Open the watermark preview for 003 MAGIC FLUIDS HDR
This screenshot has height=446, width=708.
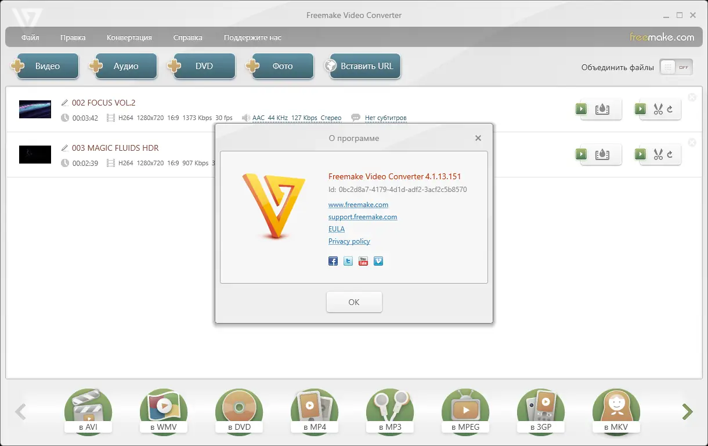click(598, 154)
